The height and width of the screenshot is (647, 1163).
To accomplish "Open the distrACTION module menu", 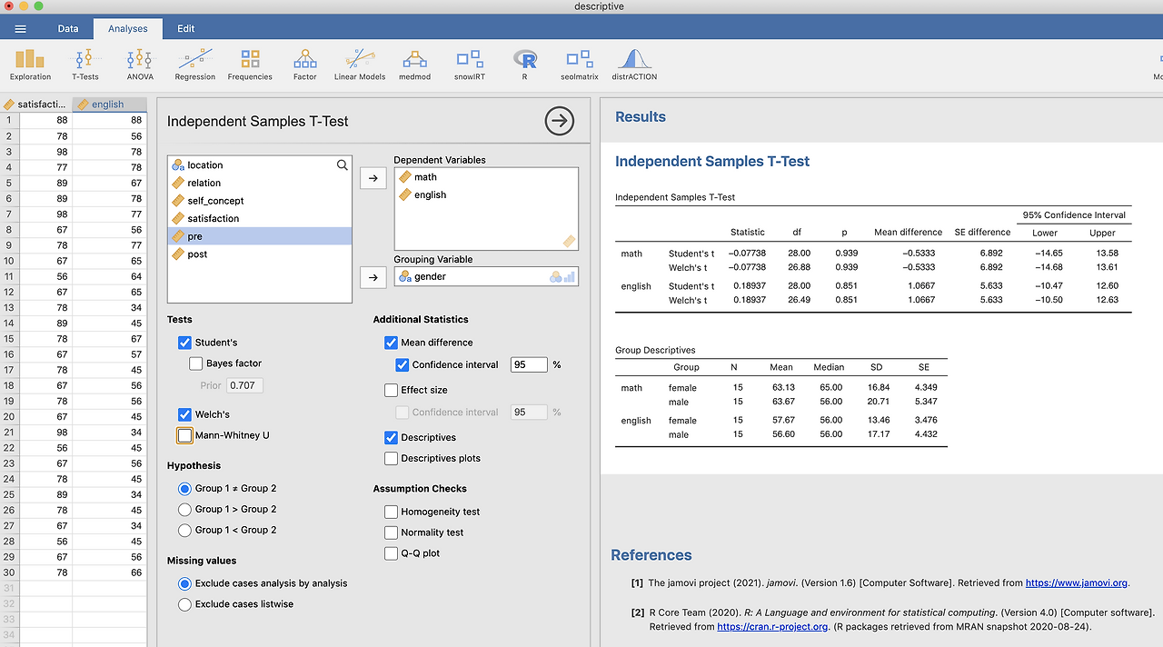I will pyautogui.click(x=634, y=64).
